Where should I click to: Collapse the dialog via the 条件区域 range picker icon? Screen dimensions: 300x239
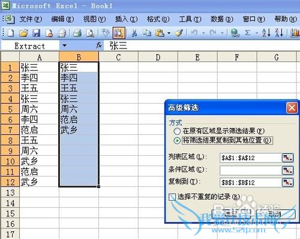click(287, 171)
